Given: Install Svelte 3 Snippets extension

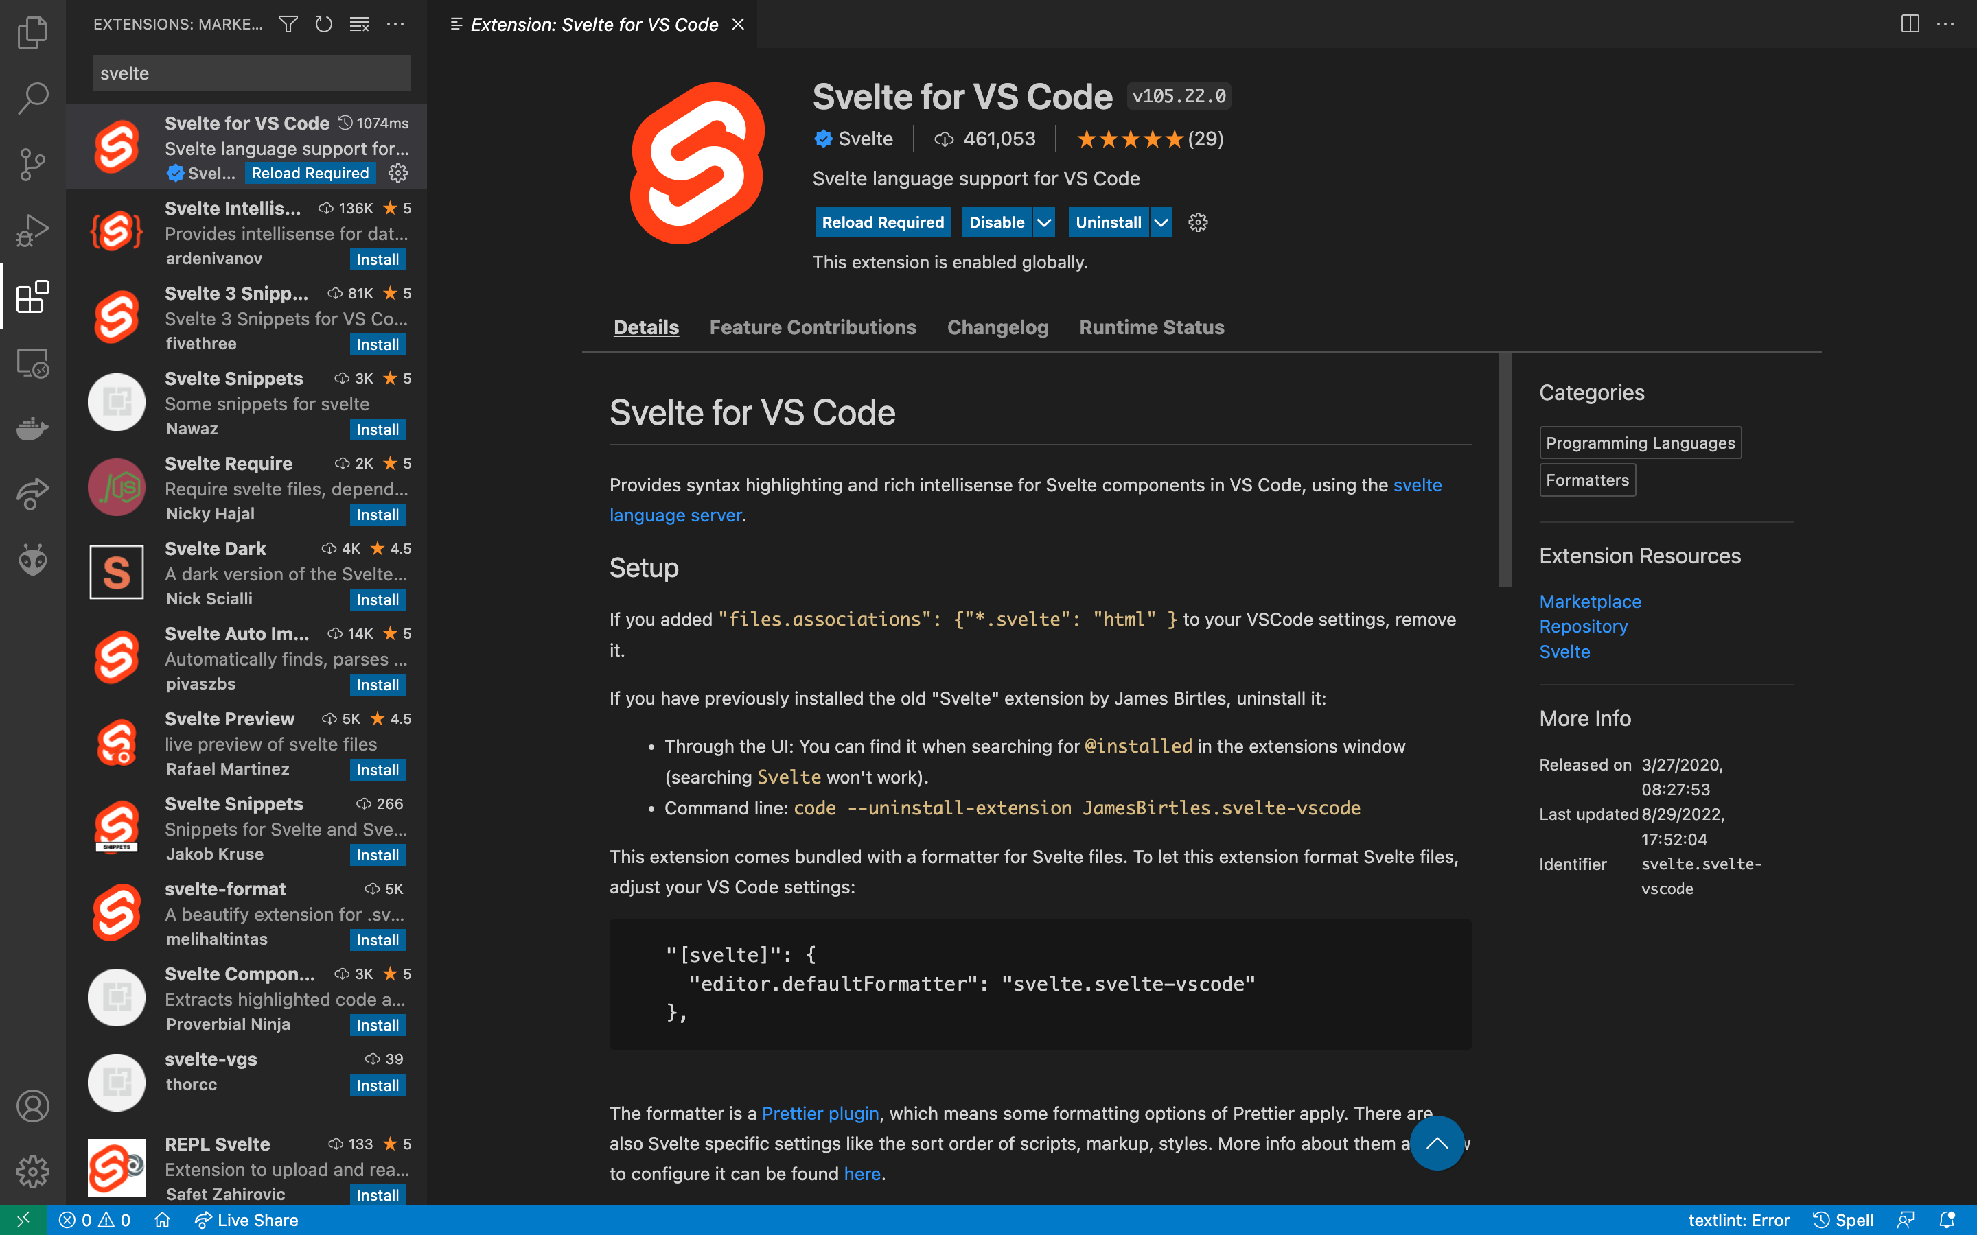Looking at the screenshot, I should click(x=378, y=344).
